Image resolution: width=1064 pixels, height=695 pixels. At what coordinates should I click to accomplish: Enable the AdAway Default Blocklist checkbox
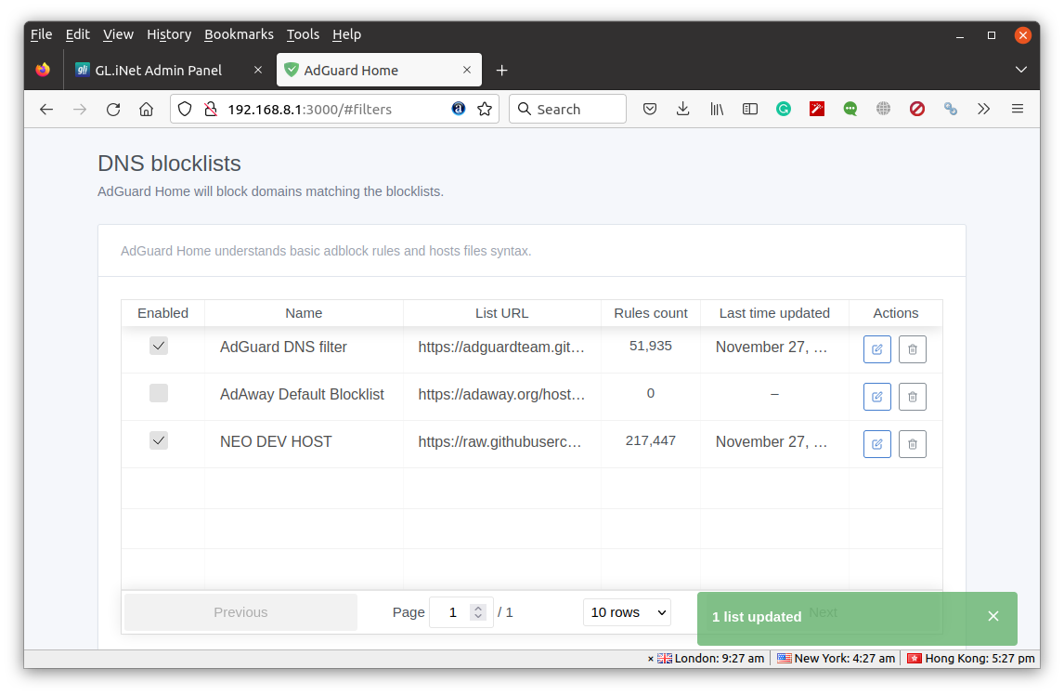point(159,393)
